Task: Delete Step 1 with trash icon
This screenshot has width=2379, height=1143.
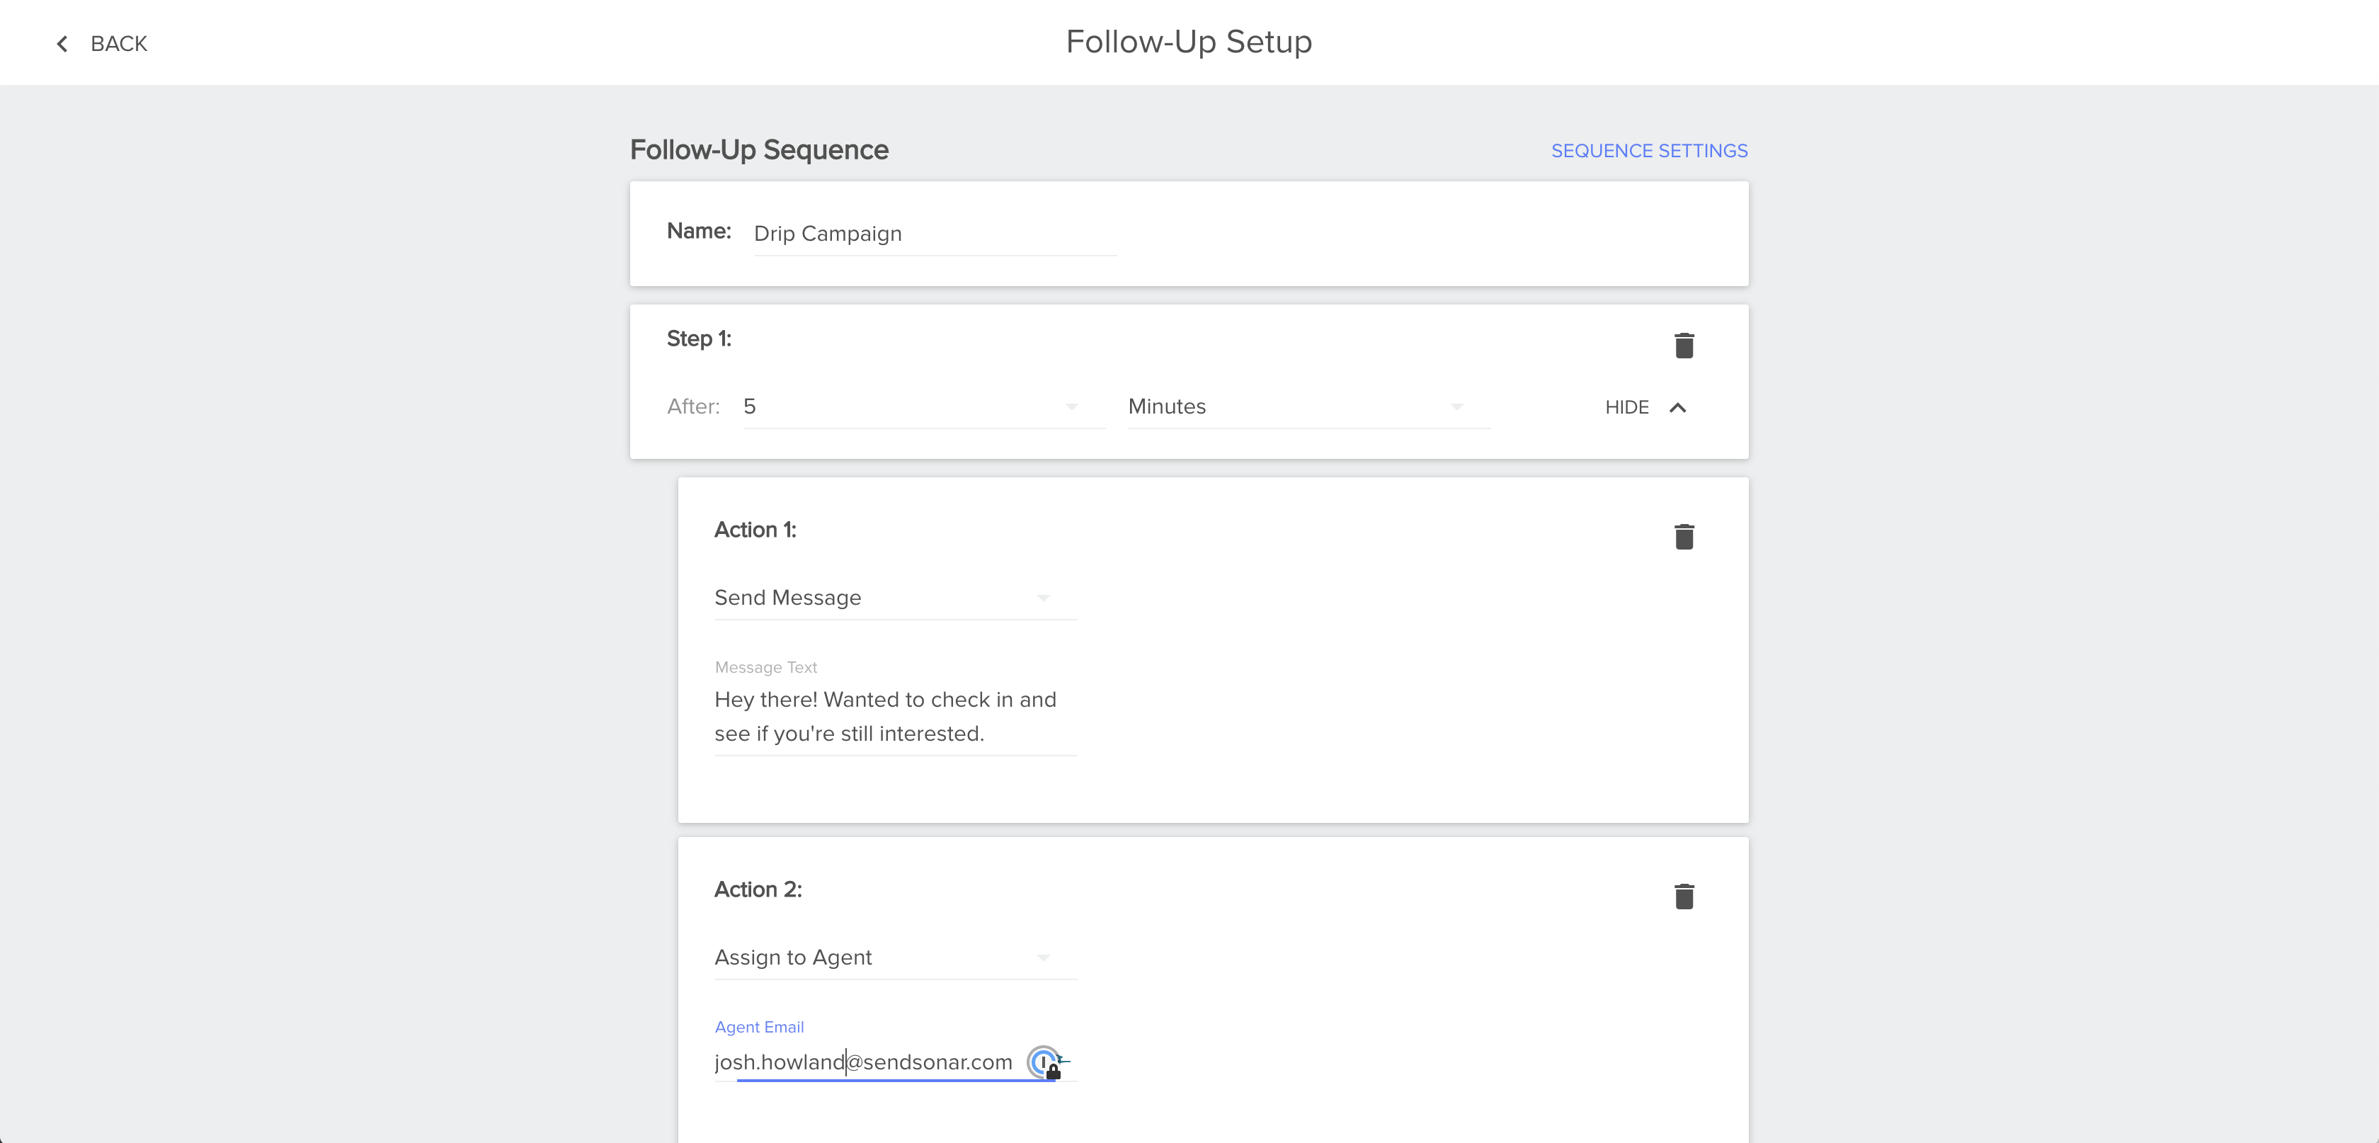Action: point(1684,346)
